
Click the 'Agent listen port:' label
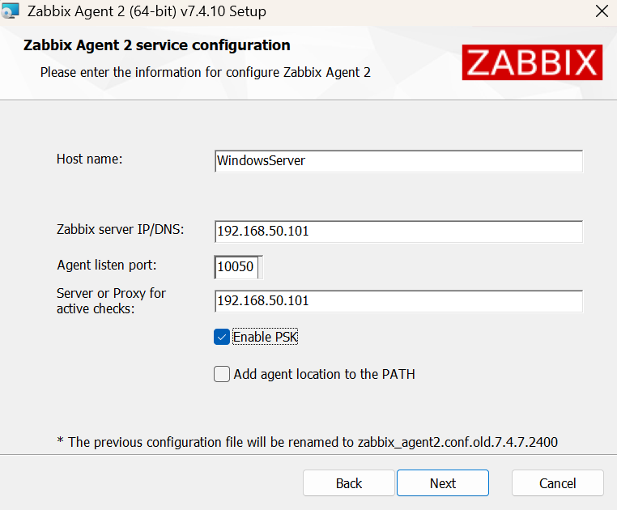point(107,266)
